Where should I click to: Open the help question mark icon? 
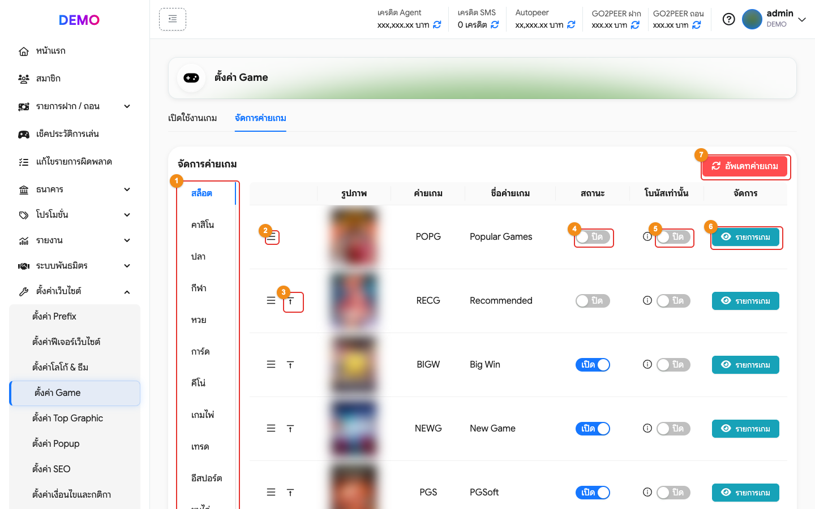tap(729, 19)
